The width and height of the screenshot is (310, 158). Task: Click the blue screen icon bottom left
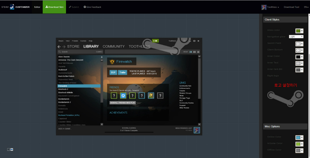(x=12, y=150)
